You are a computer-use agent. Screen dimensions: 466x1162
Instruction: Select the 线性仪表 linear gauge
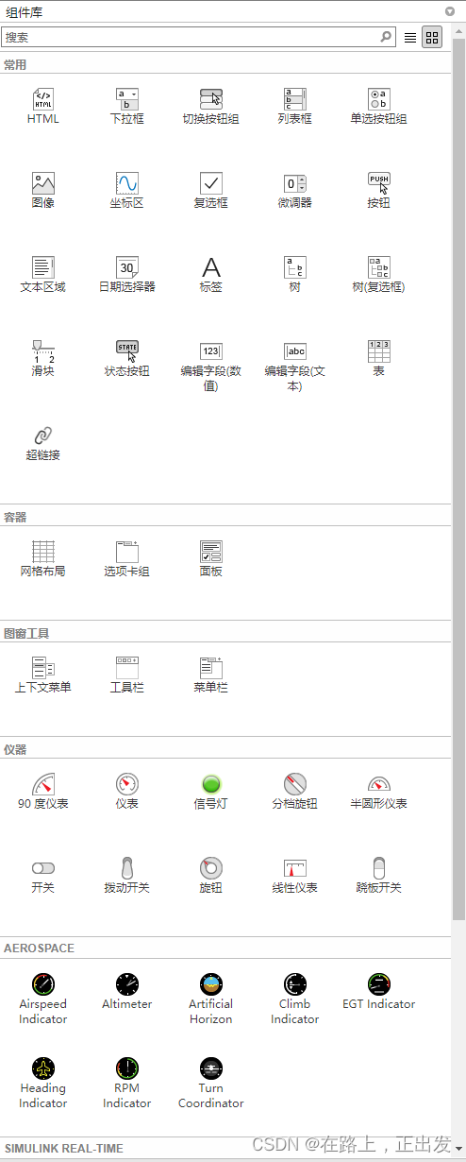point(294,868)
